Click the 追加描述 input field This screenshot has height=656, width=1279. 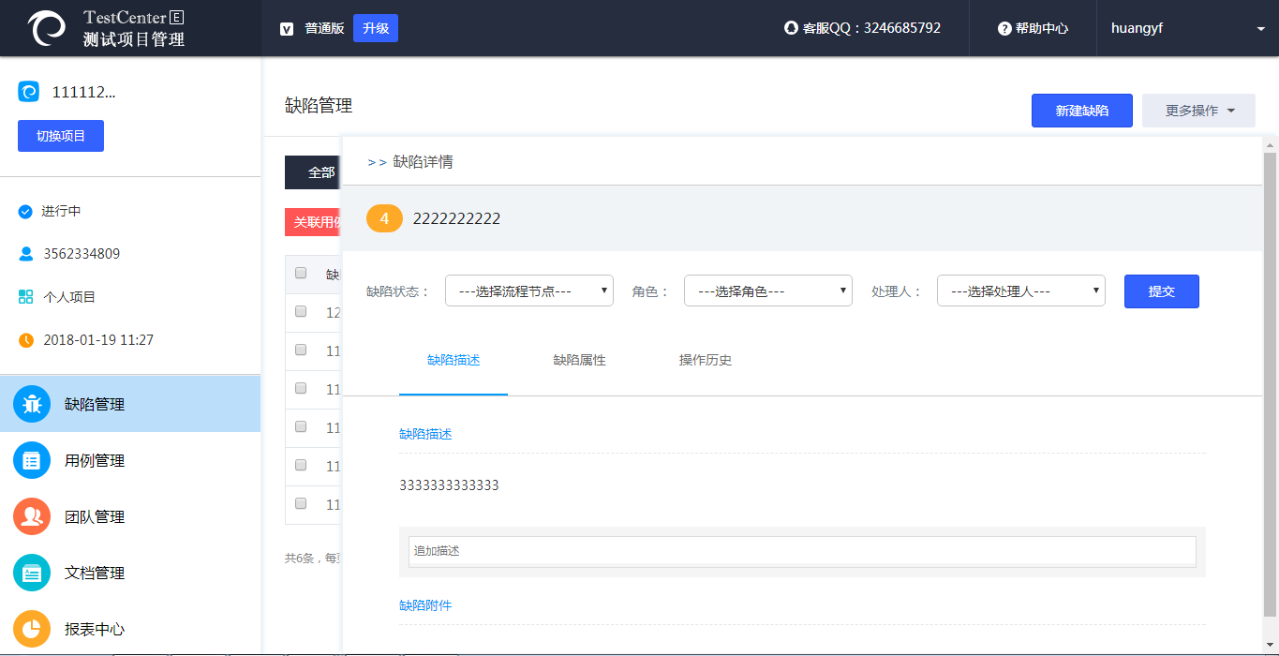click(x=802, y=551)
